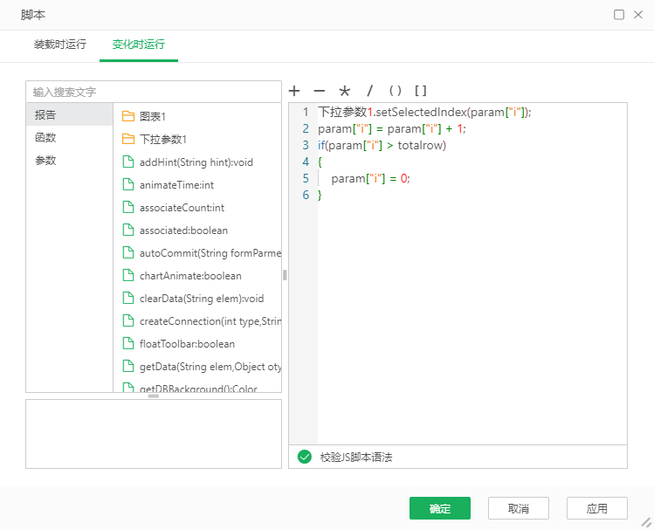
Task: Open the 图表1 tree item
Action: pos(153,116)
